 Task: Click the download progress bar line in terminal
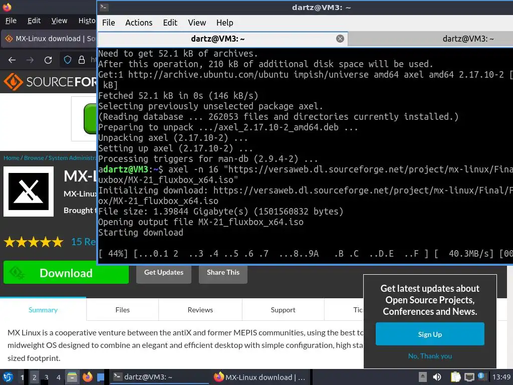coord(306,253)
